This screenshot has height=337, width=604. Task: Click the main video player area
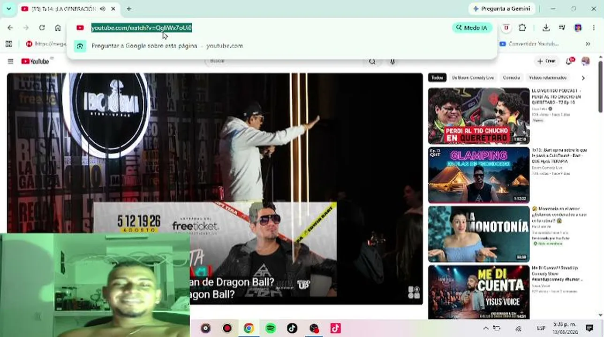tap(215, 189)
